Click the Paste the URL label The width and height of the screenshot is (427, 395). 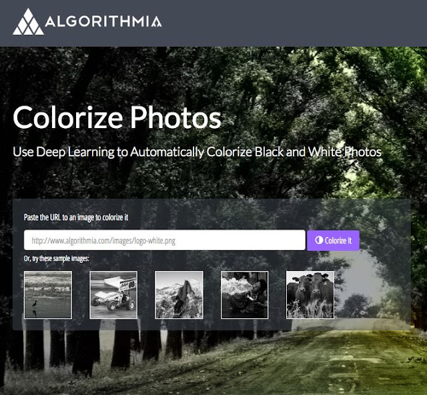(76, 217)
